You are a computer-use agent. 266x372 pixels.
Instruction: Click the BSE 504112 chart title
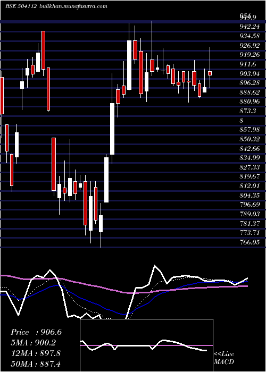(x=21, y=6)
